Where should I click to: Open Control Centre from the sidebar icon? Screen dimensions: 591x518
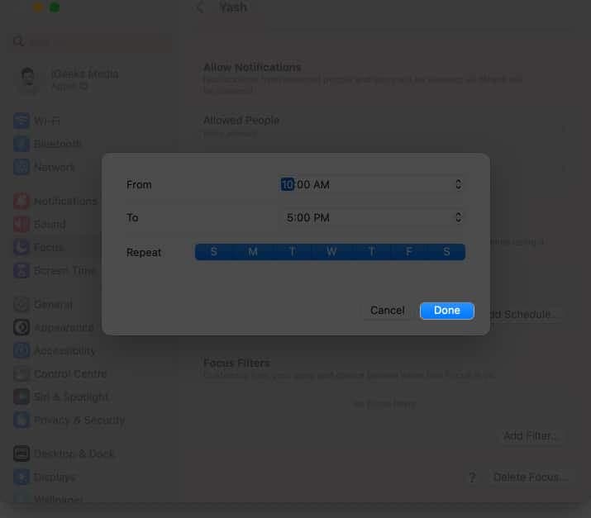pyautogui.click(x=21, y=373)
